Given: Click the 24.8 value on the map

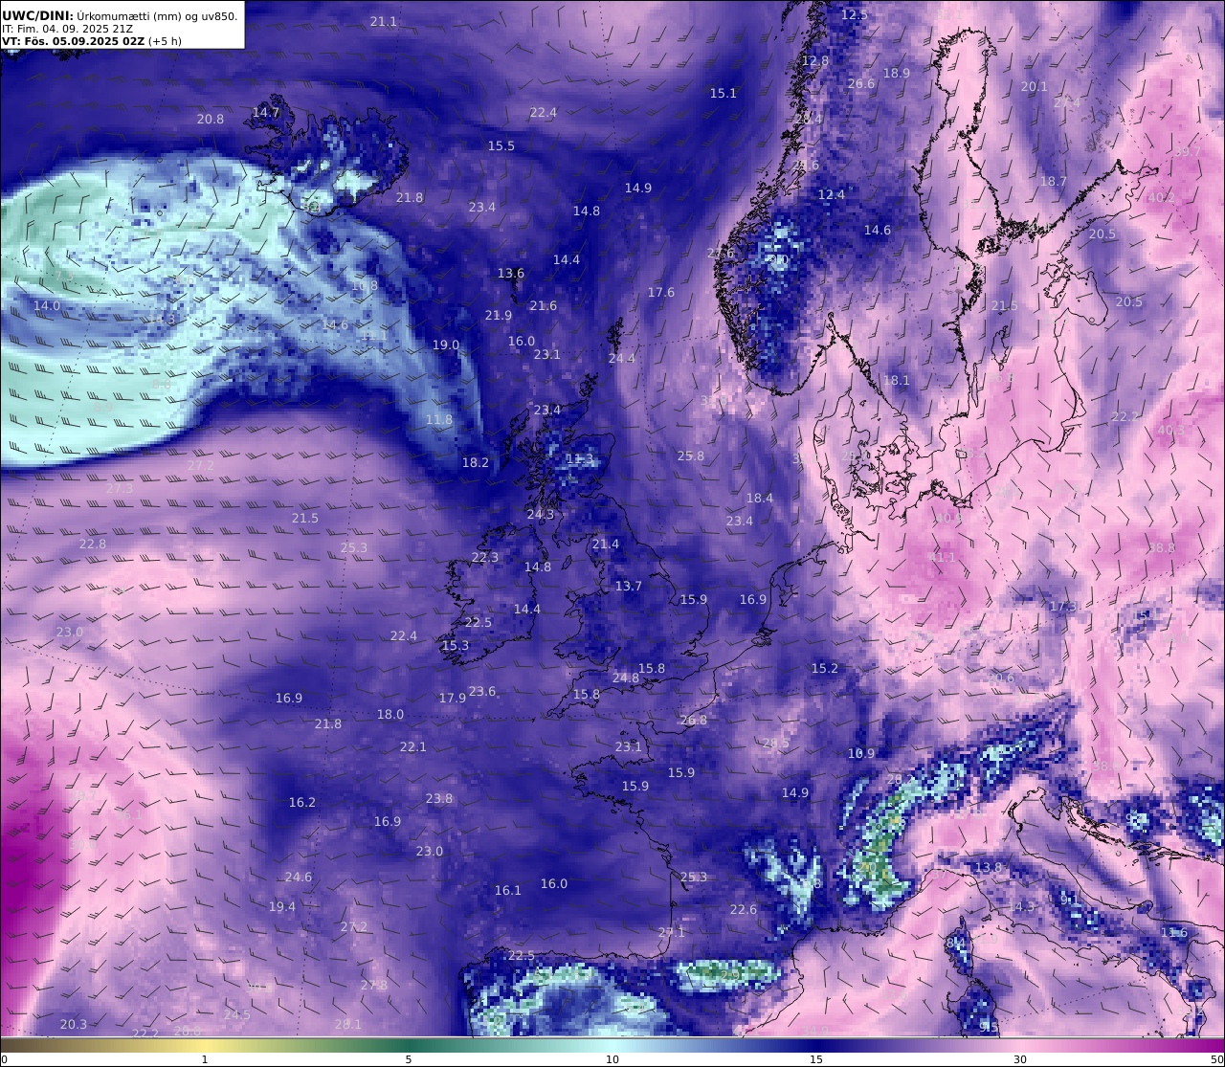Looking at the screenshot, I should 626,678.
